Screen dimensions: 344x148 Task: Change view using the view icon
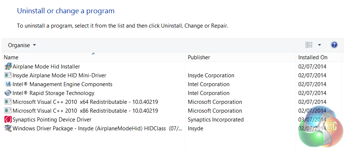pyautogui.click(x=309, y=45)
